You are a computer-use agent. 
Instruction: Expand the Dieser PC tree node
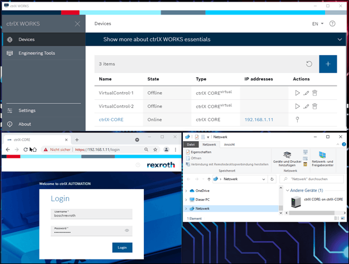[x=186, y=200]
